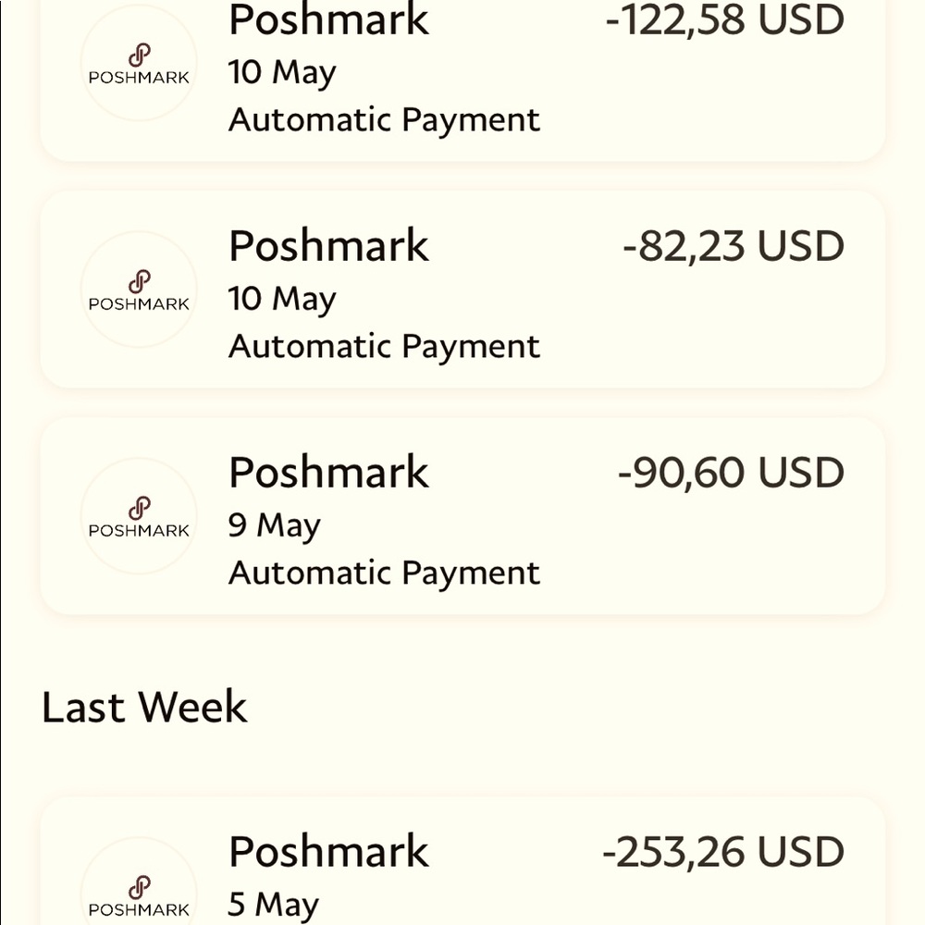Open the -90,60 USD Poshmark payment

pyautogui.click(x=462, y=515)
